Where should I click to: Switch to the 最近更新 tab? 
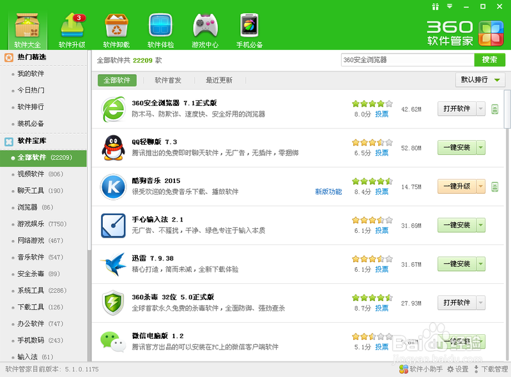[x=219, y=80]
